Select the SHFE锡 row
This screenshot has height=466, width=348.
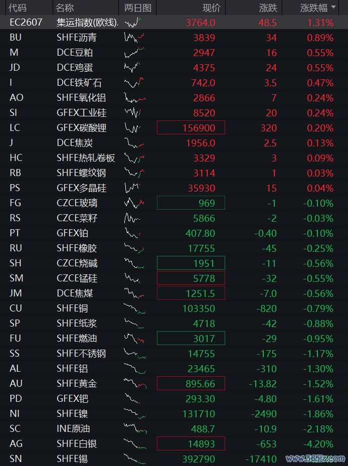point(174,458)
